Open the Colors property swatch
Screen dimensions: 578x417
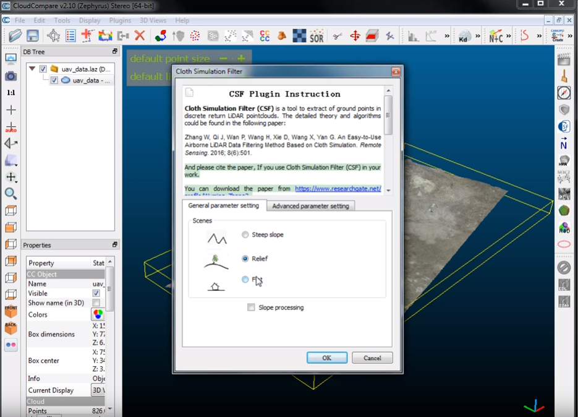click(x=98, y=314)
